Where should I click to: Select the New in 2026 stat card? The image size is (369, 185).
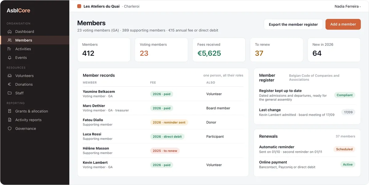point(334,50)
